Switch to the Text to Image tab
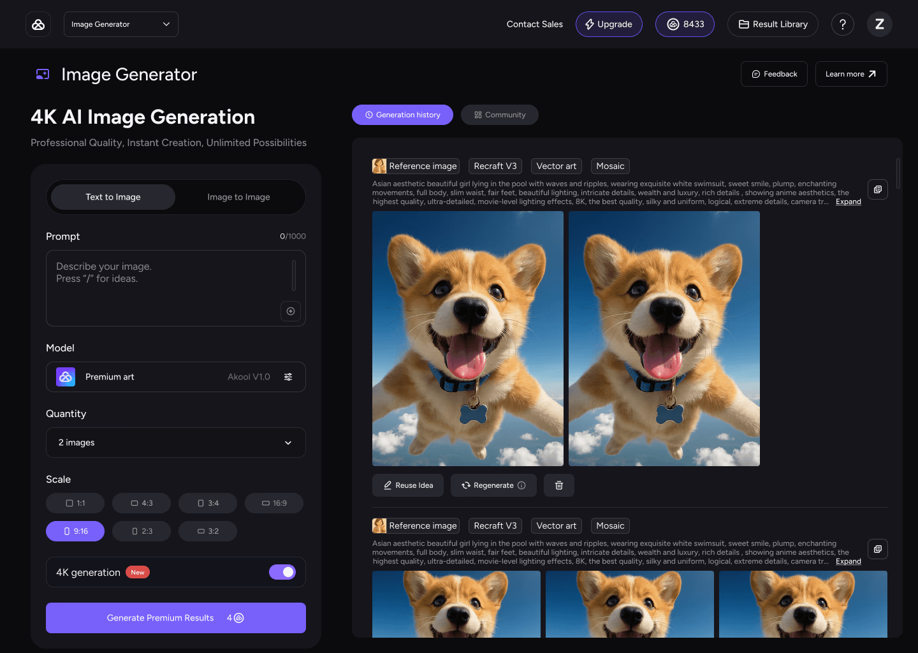Image resolution: width=918 pixels, height=653 pixels. click(113, 197)
